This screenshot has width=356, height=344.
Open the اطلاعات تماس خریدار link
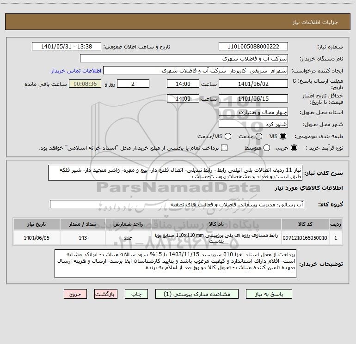pos(76,71)
